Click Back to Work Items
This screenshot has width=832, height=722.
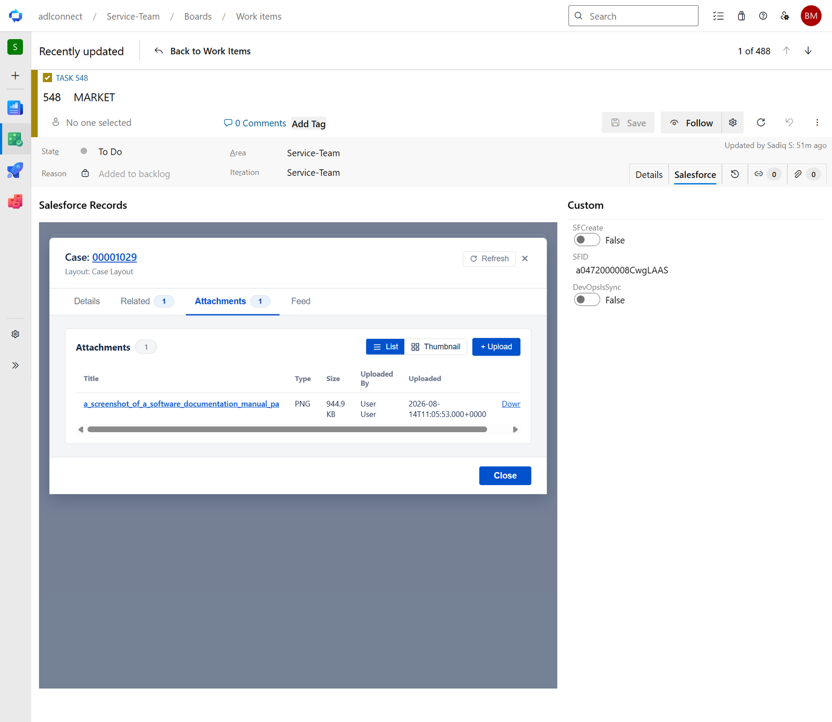[203, 51]
